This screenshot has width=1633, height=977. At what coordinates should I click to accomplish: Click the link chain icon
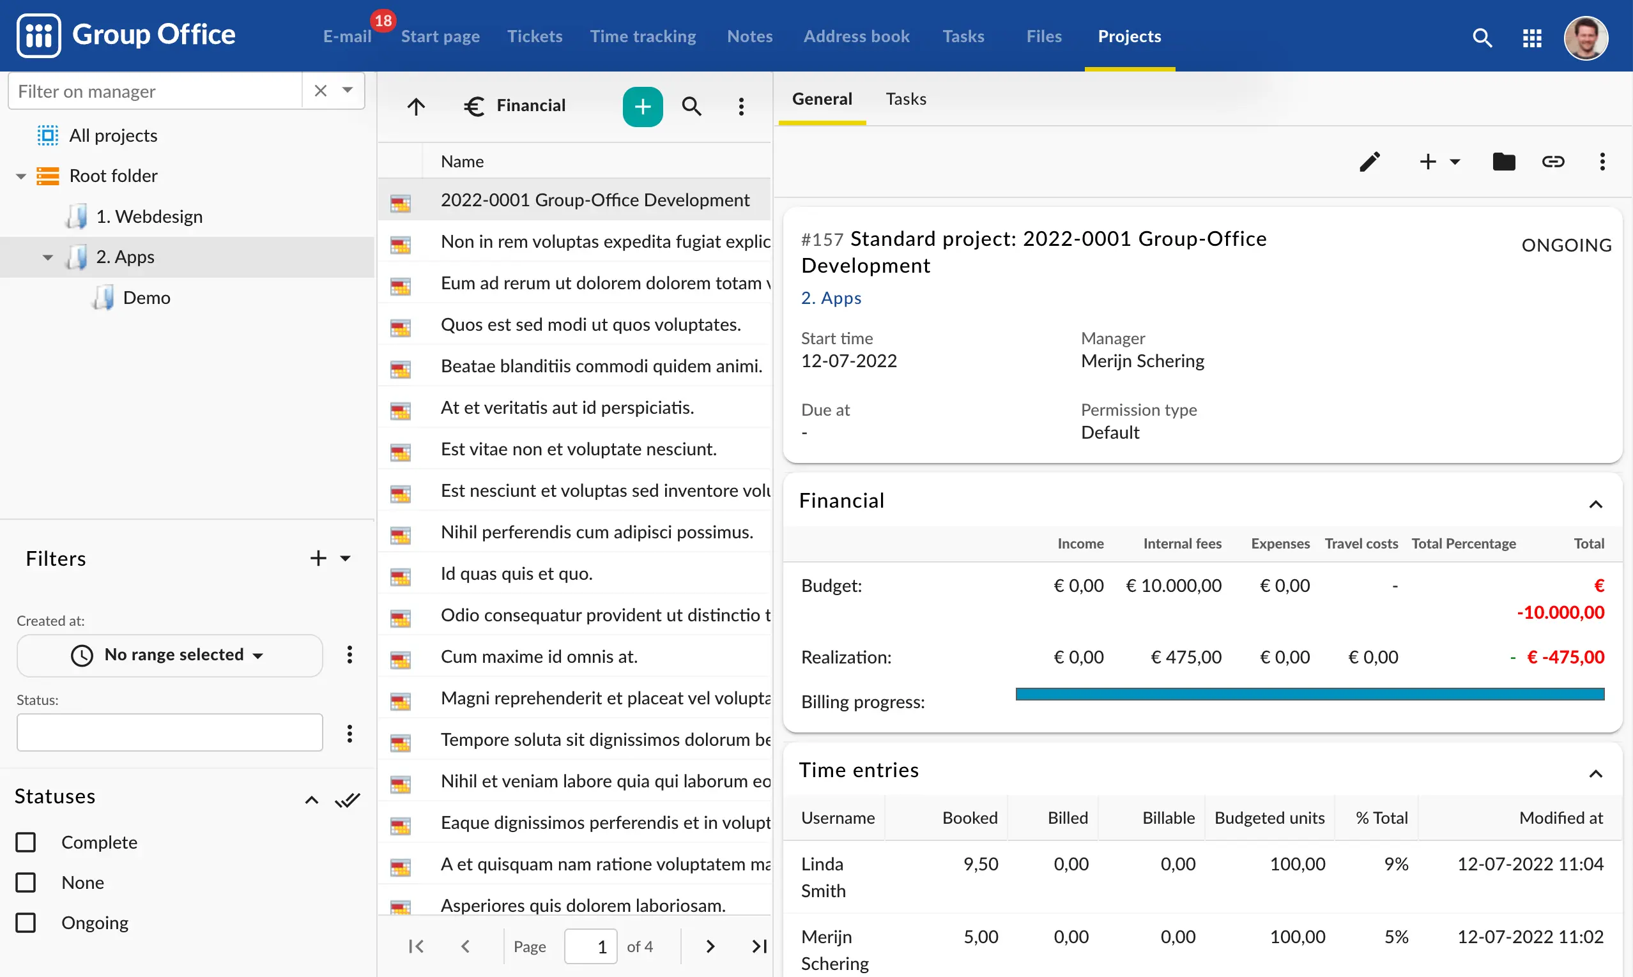click(1552, 162)
